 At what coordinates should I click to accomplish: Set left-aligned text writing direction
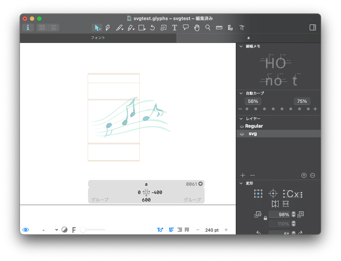click(x=171, y=230)
